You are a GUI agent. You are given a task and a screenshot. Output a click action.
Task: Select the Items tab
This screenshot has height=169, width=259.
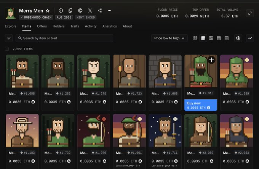coord(27,26)
